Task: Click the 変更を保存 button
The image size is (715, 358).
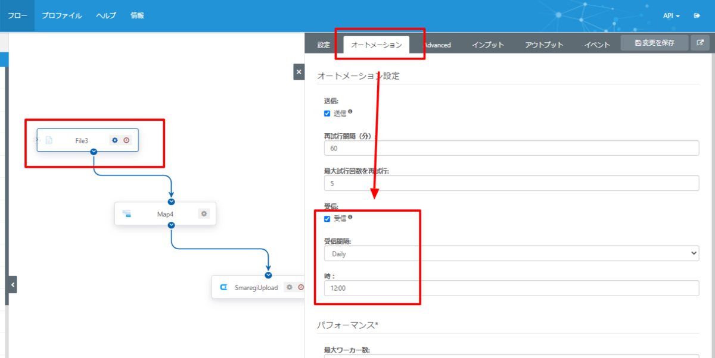Action: point(654,43)
